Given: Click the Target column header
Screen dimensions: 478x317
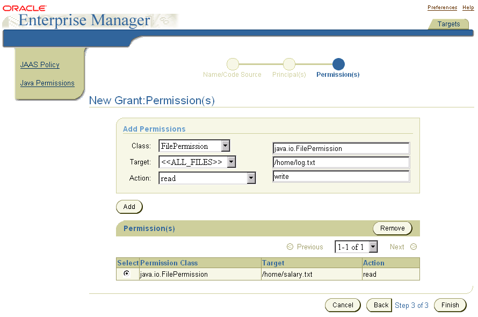Looking at the screenshot, I should (x=312, y=263).
